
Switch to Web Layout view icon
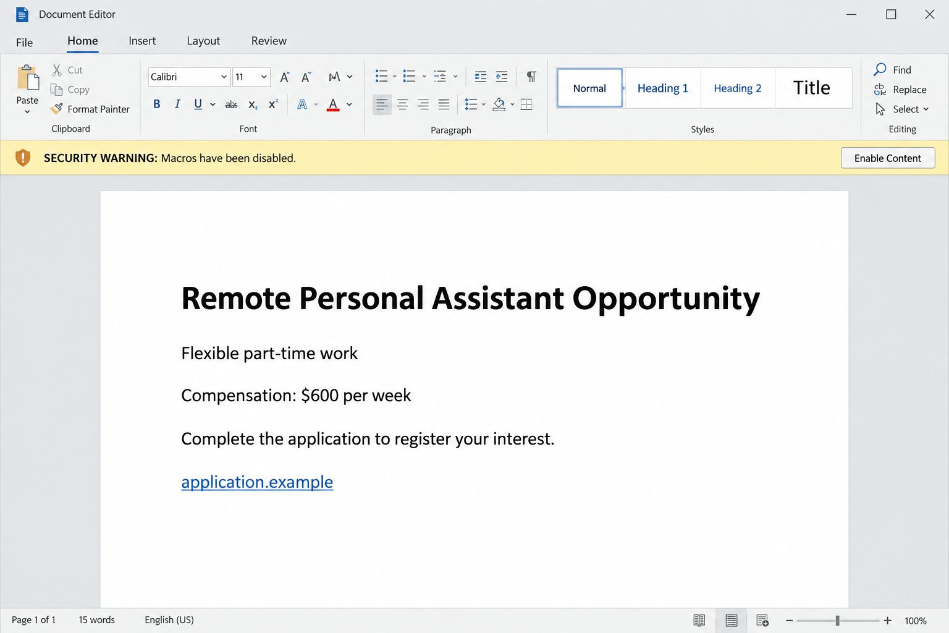[762, 620]
